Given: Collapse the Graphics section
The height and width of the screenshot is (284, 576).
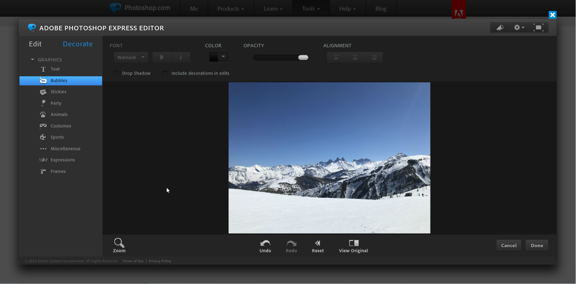Looking at the screenshot, I should pyautogui.click(x=33, y=60).
